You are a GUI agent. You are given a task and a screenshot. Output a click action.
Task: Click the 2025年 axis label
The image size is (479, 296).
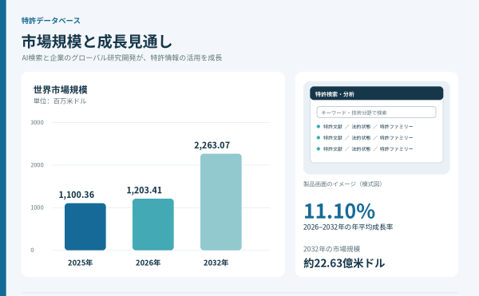click(81, 262)
